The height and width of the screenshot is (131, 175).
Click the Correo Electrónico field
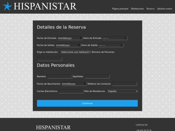(x=71, y=91)
